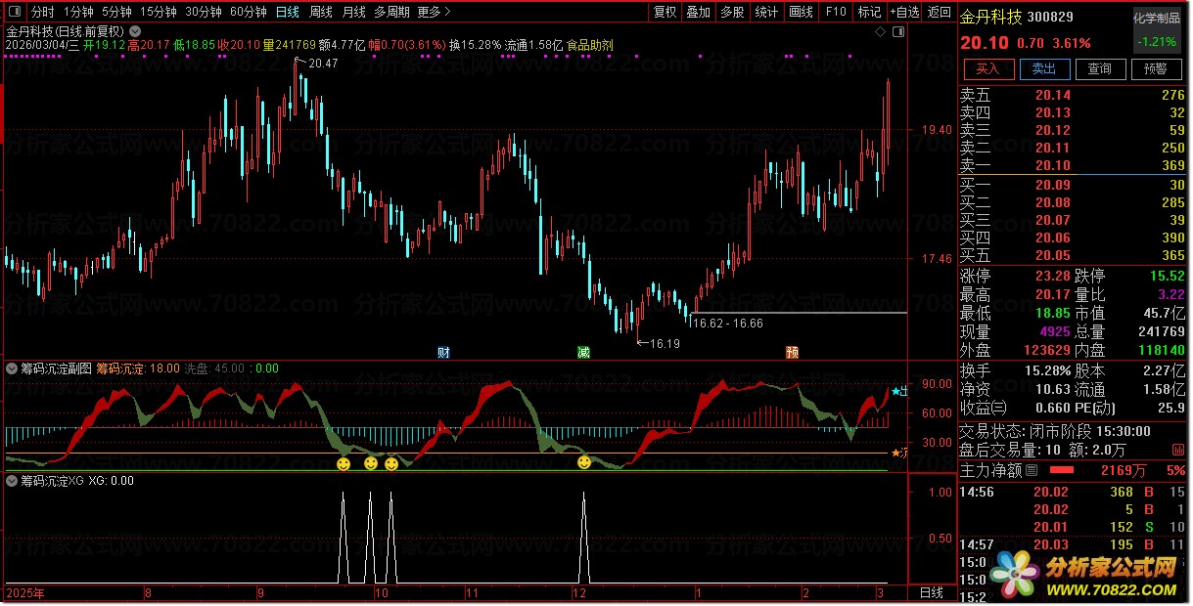Toggle the right panel icon beside diamond

point(896,31)
